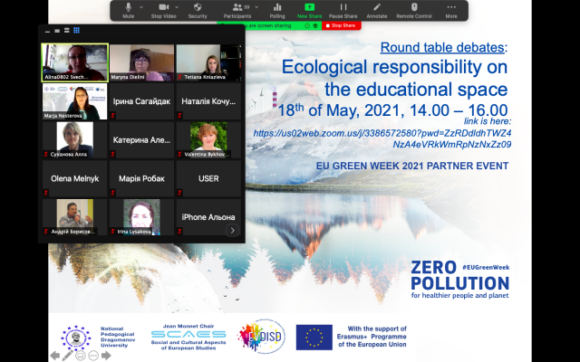This screenshot has height=362, width=580.
Task: Expand the arrow next to Participants
Action: coord(256,7)
